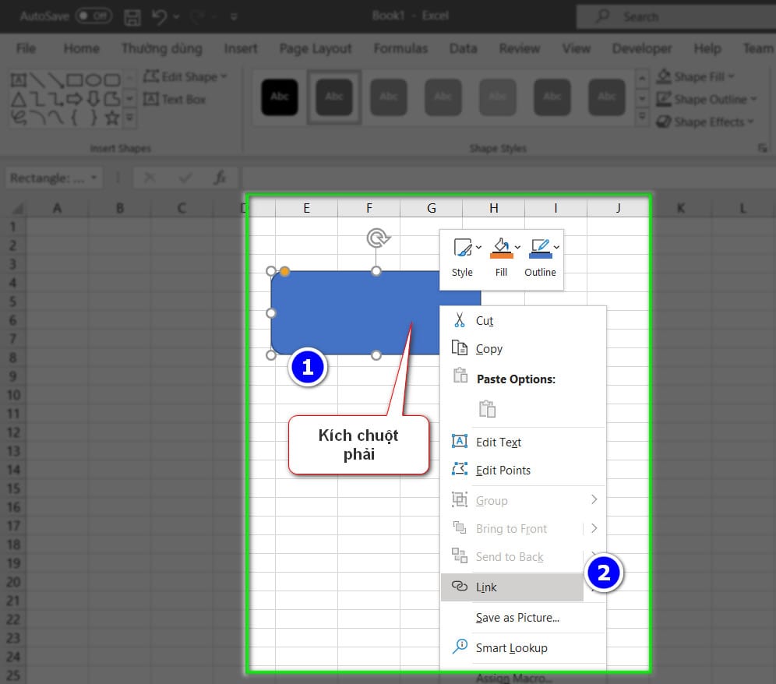Screen dimensions: 776x684
Task: Choose Link from the context menu
Action: tap(486, 587)
